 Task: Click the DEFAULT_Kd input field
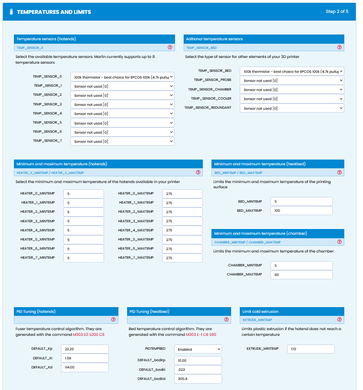coord(85,367)
